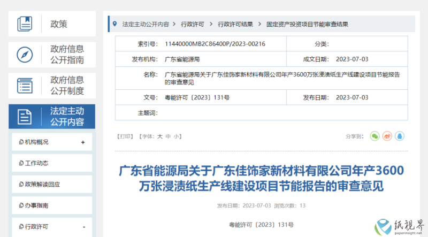Open 机构概况 submenu item

coord(52,142)
